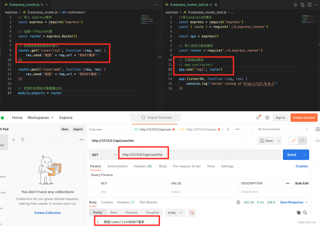Image resolution: width=320 pixels, height=226 pixels.
Task: Click the New button in sidebar
Action: pos(65,129)
